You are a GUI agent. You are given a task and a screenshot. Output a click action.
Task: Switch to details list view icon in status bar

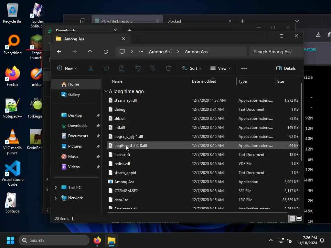pos(292,219)
